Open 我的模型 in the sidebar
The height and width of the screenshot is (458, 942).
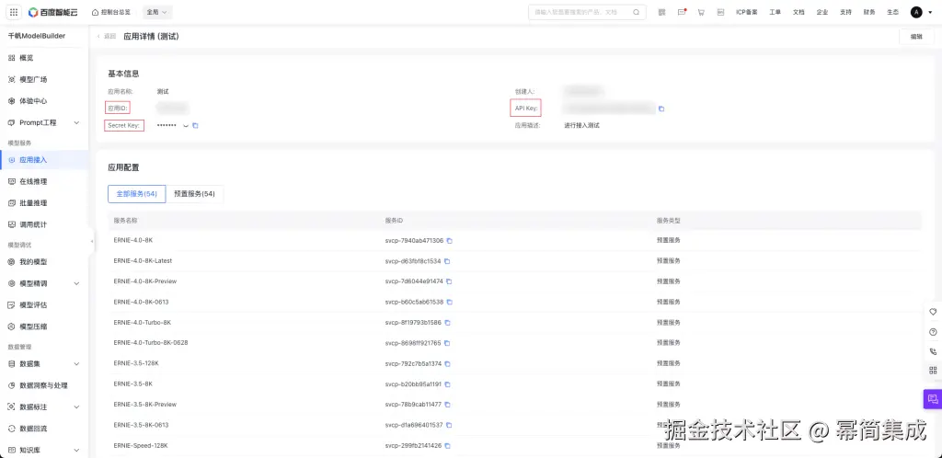coord(33,262)
